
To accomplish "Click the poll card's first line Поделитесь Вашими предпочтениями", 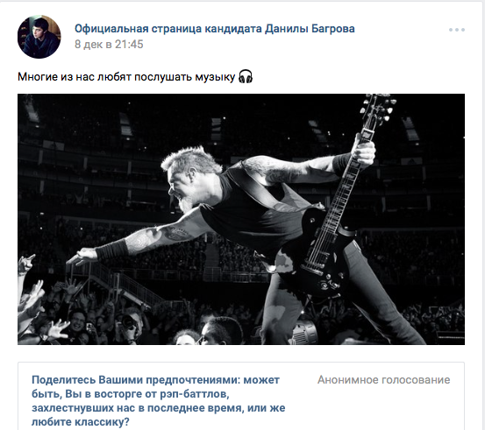I will (x=136, y=380).
